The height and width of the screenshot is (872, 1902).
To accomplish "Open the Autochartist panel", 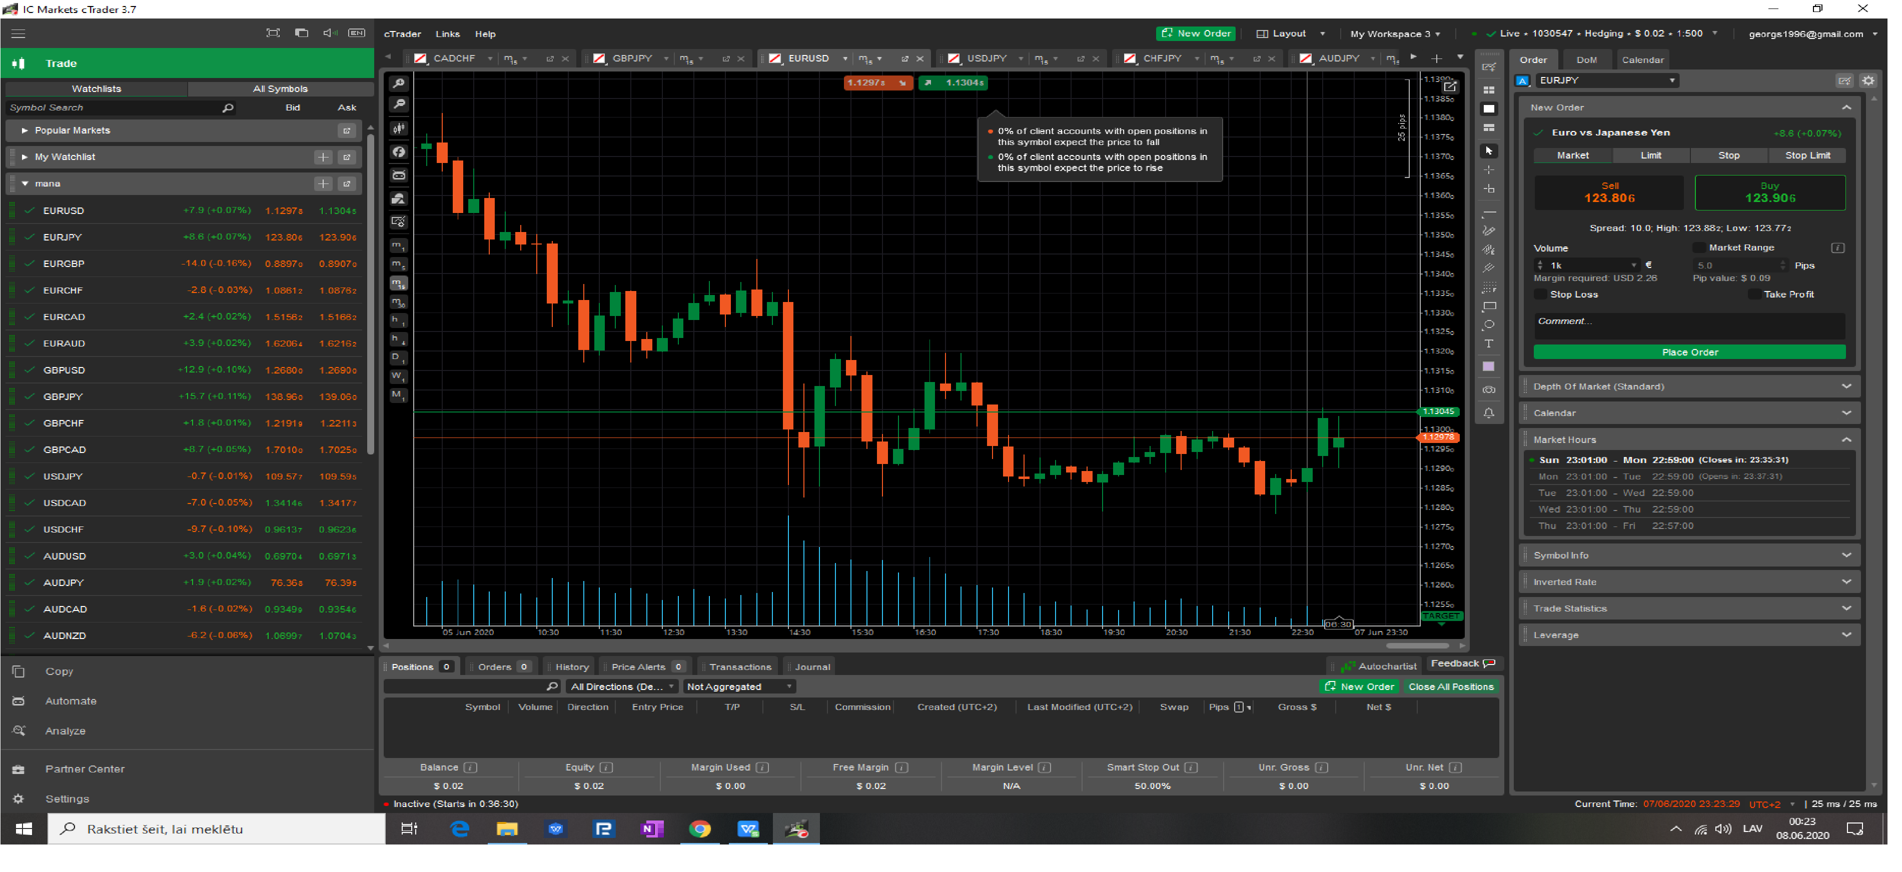I will (x=1379, y=666).
